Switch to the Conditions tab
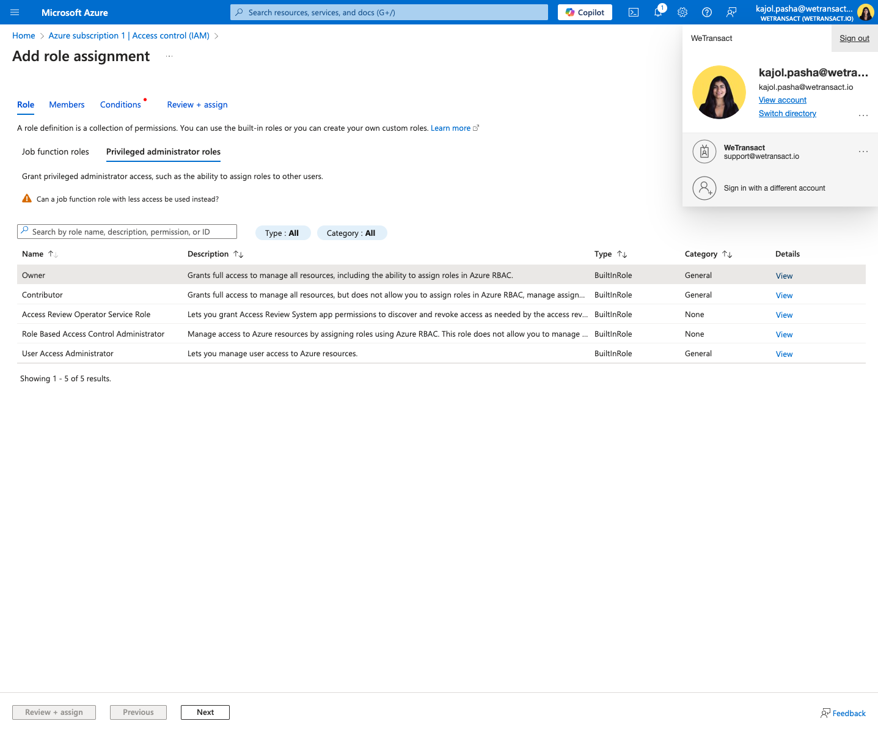 [x=120, y=104]
